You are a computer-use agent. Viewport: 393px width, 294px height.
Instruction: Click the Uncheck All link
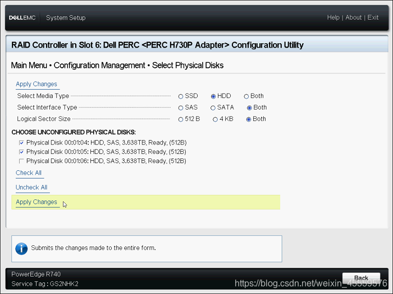(x=31, y=187)
